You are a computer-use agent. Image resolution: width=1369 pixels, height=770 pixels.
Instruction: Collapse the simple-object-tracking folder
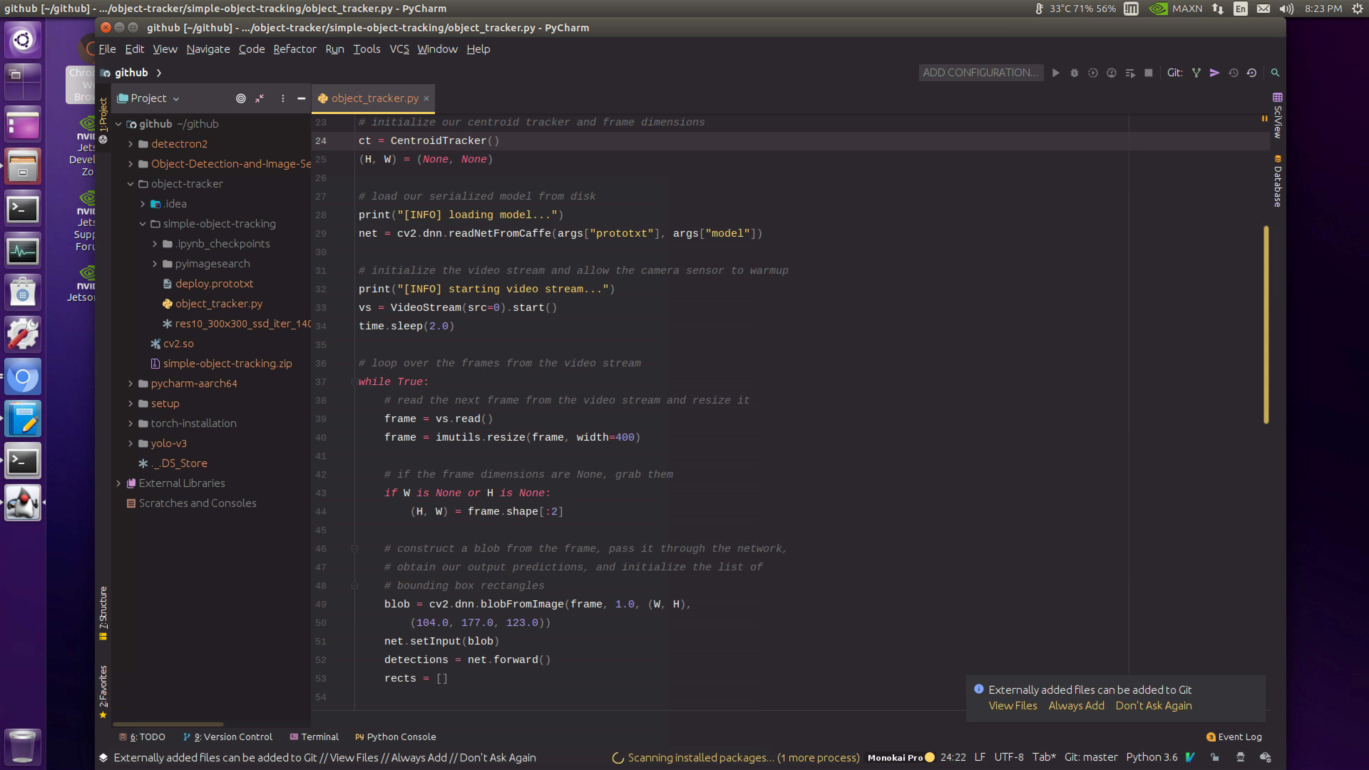[143, 224]
